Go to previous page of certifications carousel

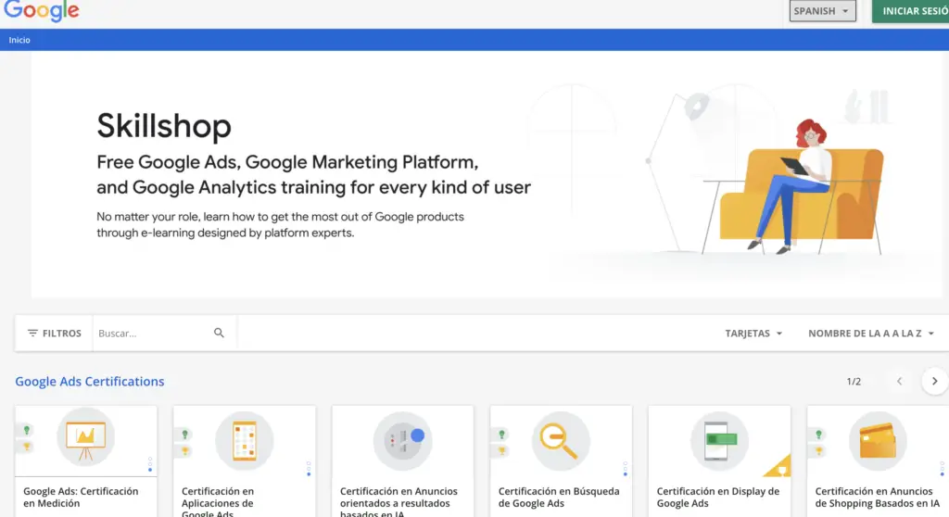pyautogui.click(x=899, y=382)
